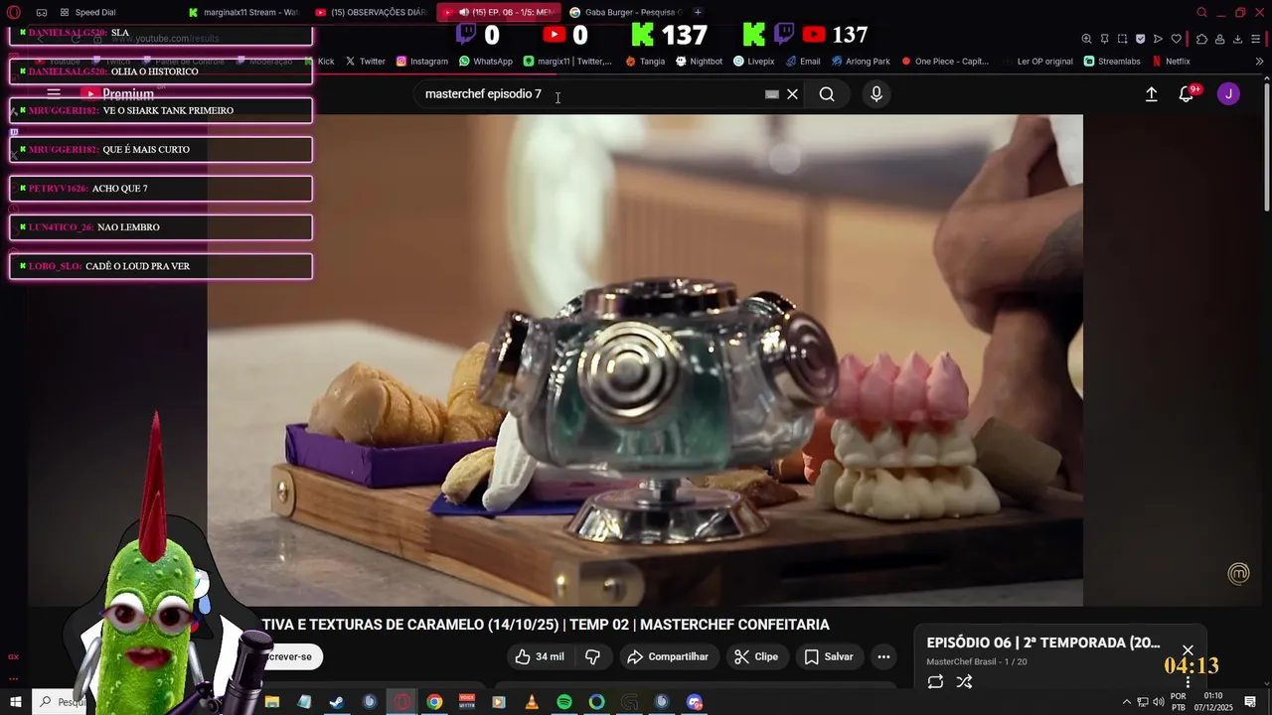Viewport: 1272px width, 715px height.
Task: Open the Email bookmark
Action: (x=803, y=62)
